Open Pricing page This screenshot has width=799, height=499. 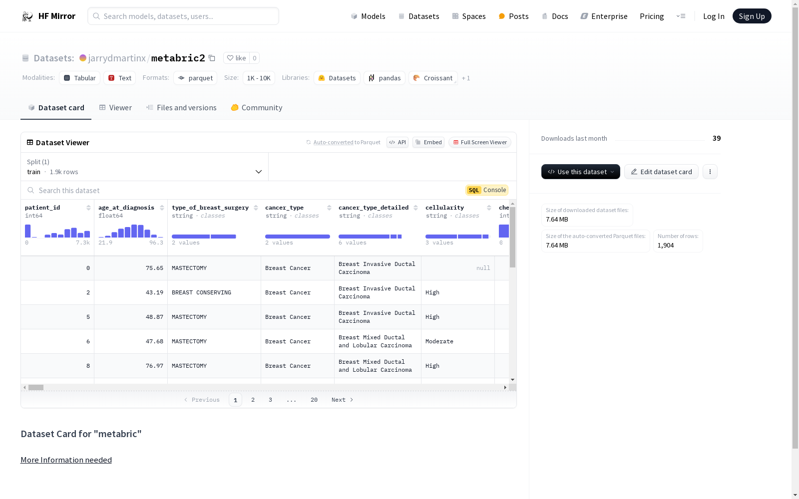pos(652,16)
